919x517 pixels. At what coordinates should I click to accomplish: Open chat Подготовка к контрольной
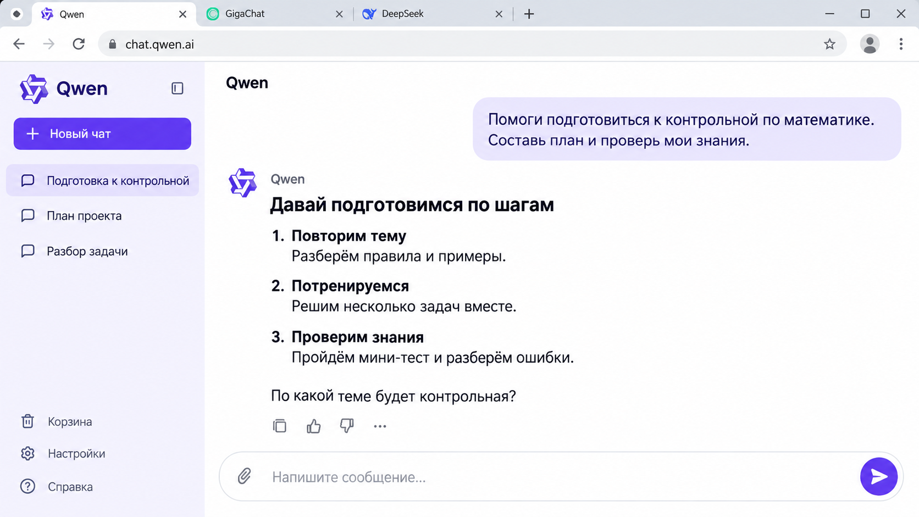click(x=102, y=181)
